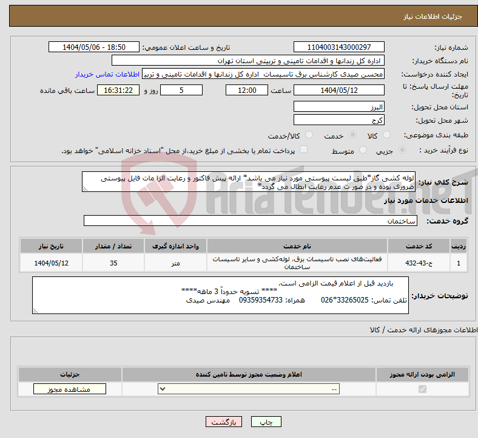Click the delivery province field البرز

tap(338, 106)
